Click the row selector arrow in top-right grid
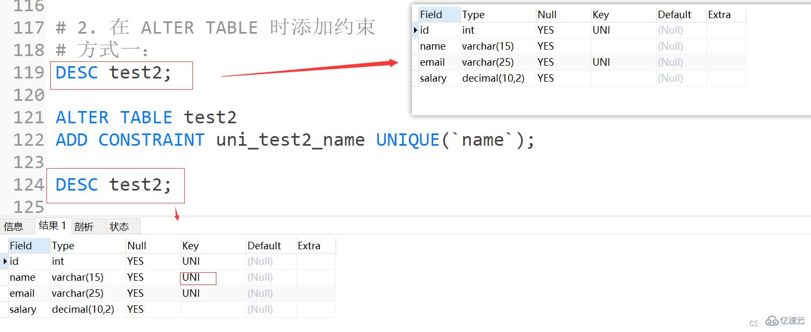811x332 pixels. coord(416,30)
